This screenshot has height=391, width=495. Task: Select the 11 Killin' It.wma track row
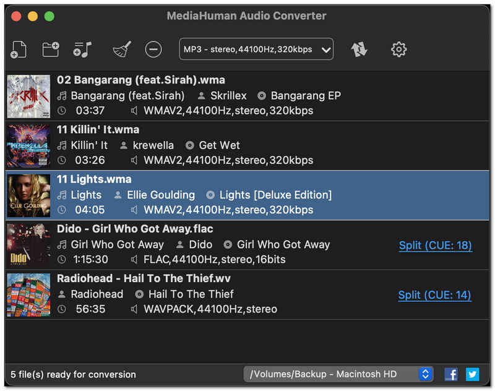247,145
